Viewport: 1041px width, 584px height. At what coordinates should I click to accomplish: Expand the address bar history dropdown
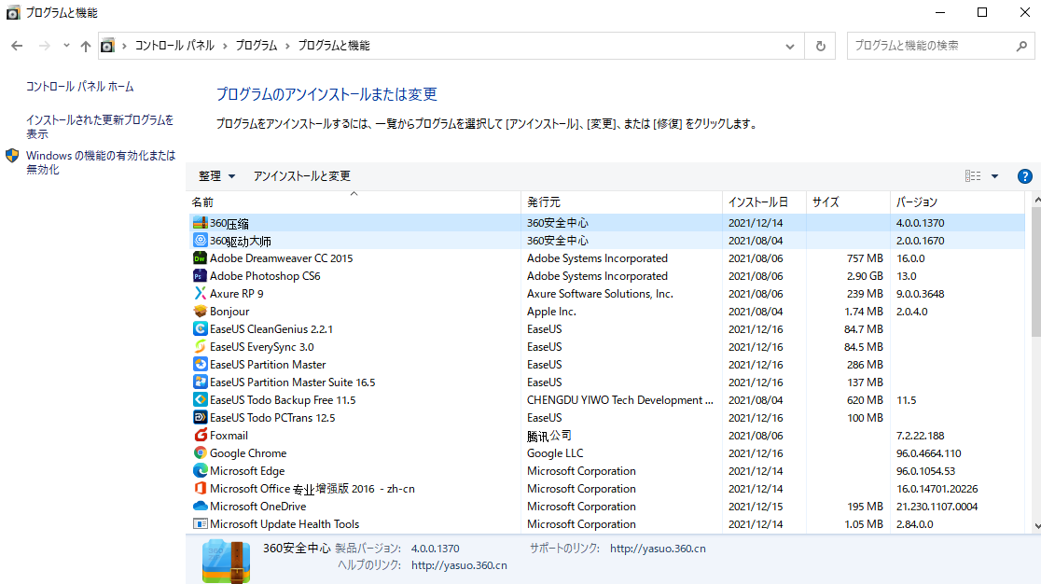(x=789, y=45)
